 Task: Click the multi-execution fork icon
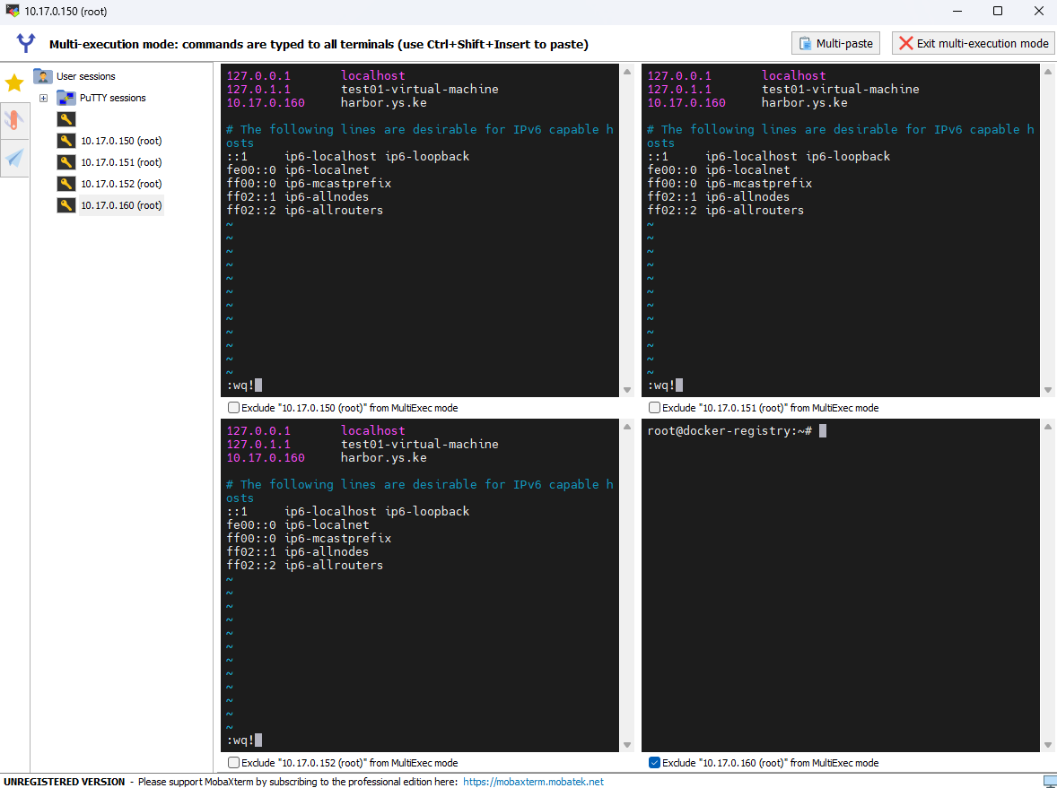pos(26,43)
